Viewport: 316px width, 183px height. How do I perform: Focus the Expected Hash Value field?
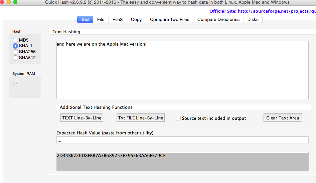pyautogui.click(x=182, y=140)
